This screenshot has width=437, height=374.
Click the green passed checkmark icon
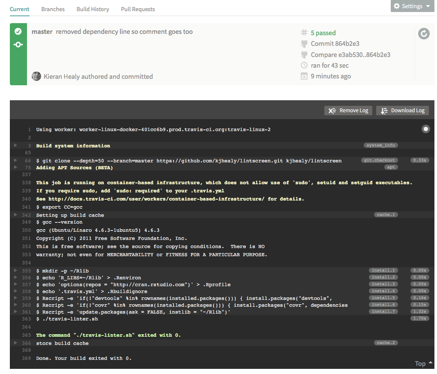18,31
